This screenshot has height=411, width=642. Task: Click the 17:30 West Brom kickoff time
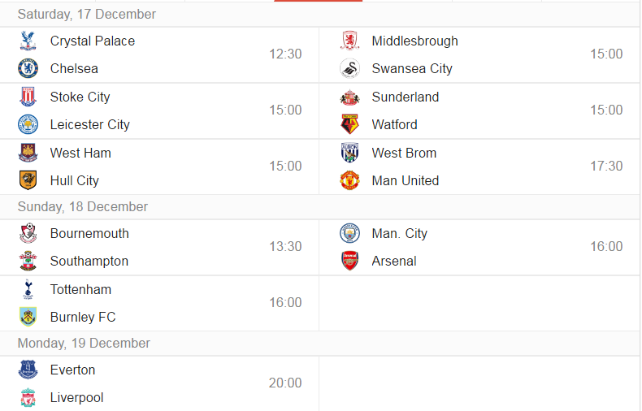click(x=606, y=167)
